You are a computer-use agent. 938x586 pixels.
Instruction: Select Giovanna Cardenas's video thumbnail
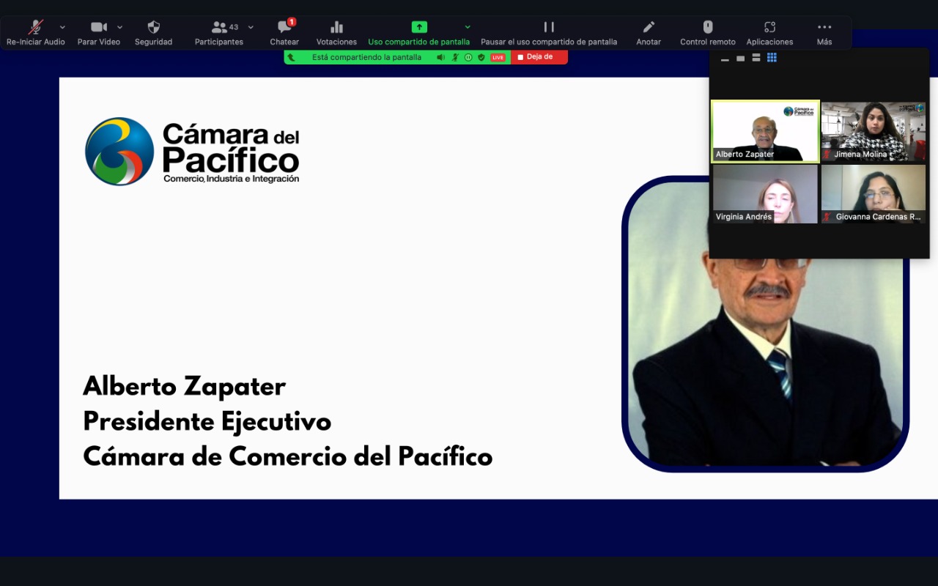(x=874, y=194)
